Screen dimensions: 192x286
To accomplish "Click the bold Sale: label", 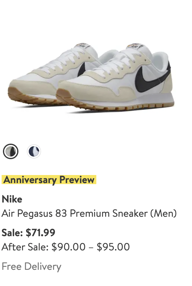I will tap(12, 233).
